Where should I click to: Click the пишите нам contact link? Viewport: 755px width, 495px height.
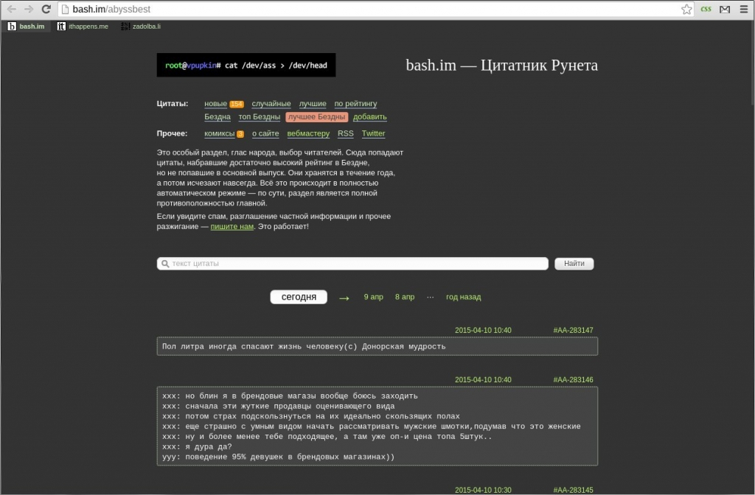pyautogui.click(x=232, y=227)
